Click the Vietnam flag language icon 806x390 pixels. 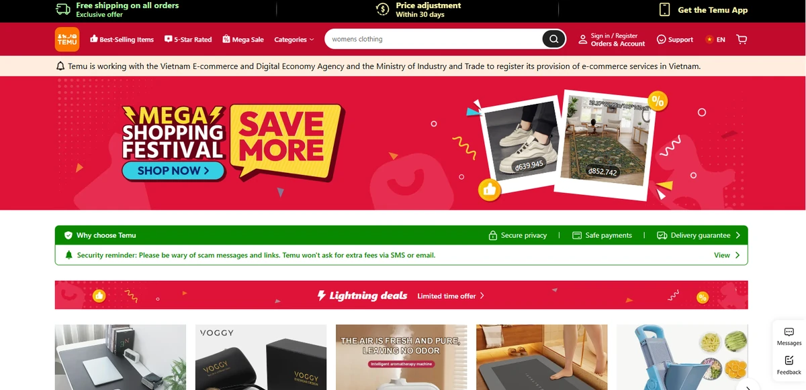tap(709, 40)
